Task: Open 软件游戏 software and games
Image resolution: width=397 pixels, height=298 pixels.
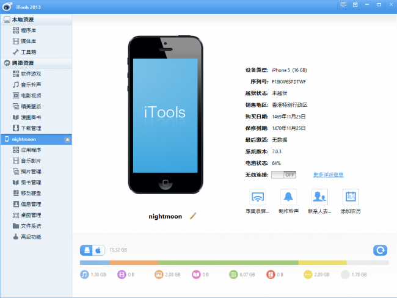Action: coord(36,74)
